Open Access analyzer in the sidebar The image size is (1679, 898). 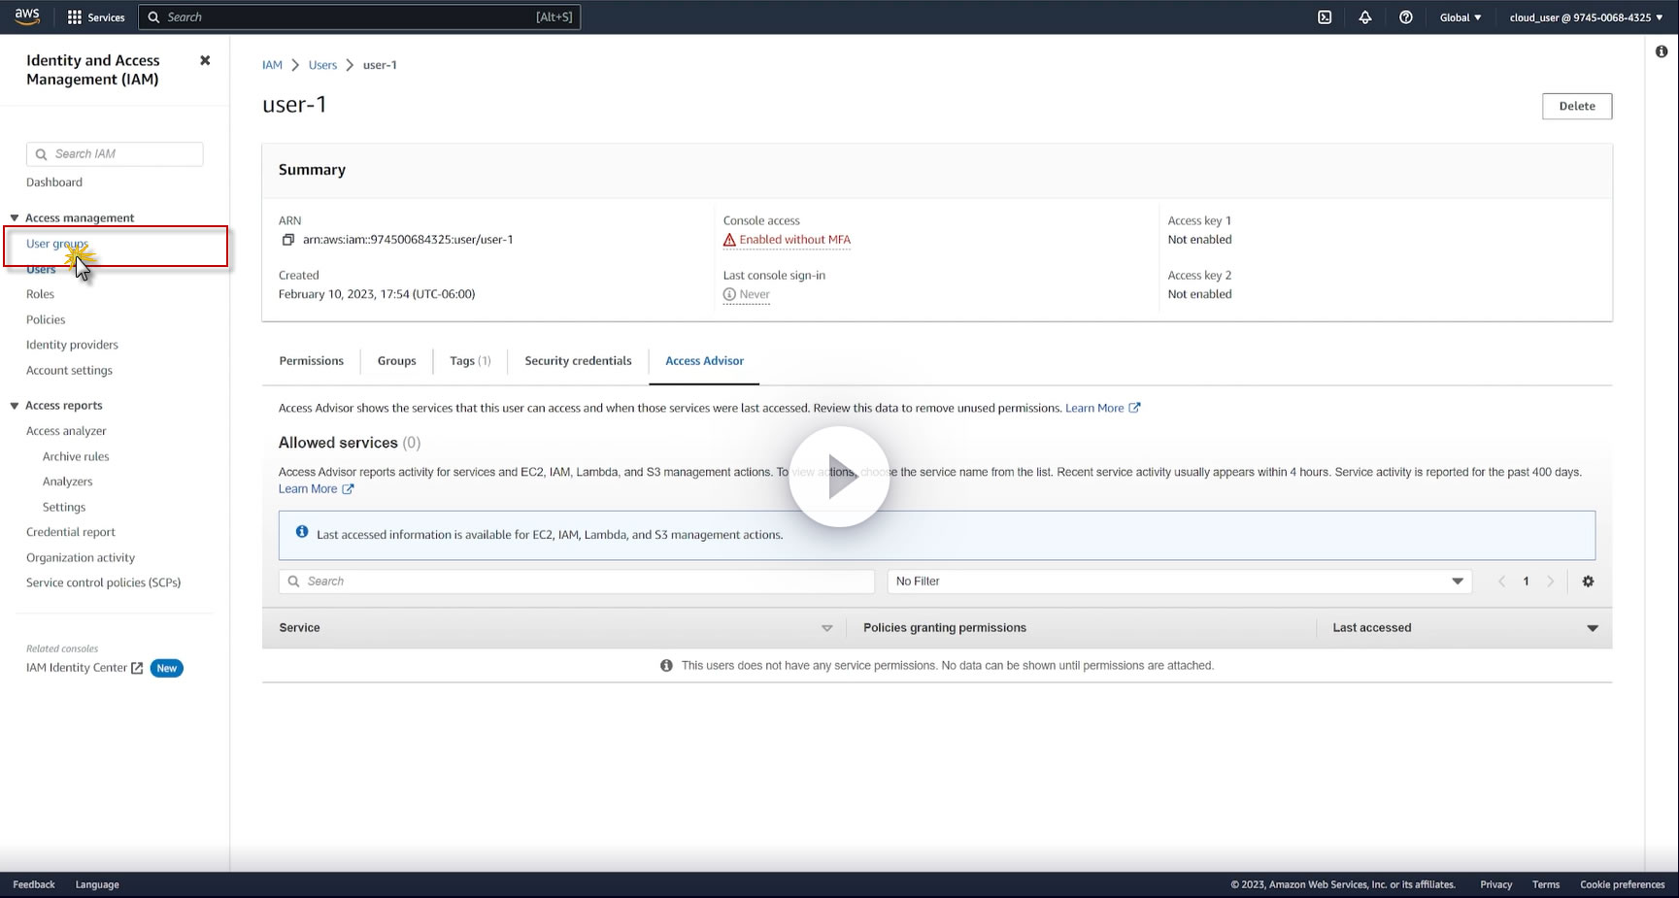pyautogui.click(x=66, y=431)
